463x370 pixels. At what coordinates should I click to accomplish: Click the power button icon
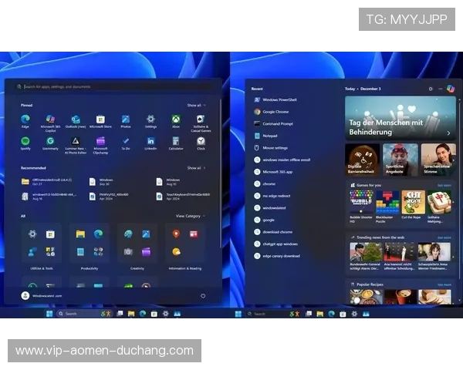203,295
